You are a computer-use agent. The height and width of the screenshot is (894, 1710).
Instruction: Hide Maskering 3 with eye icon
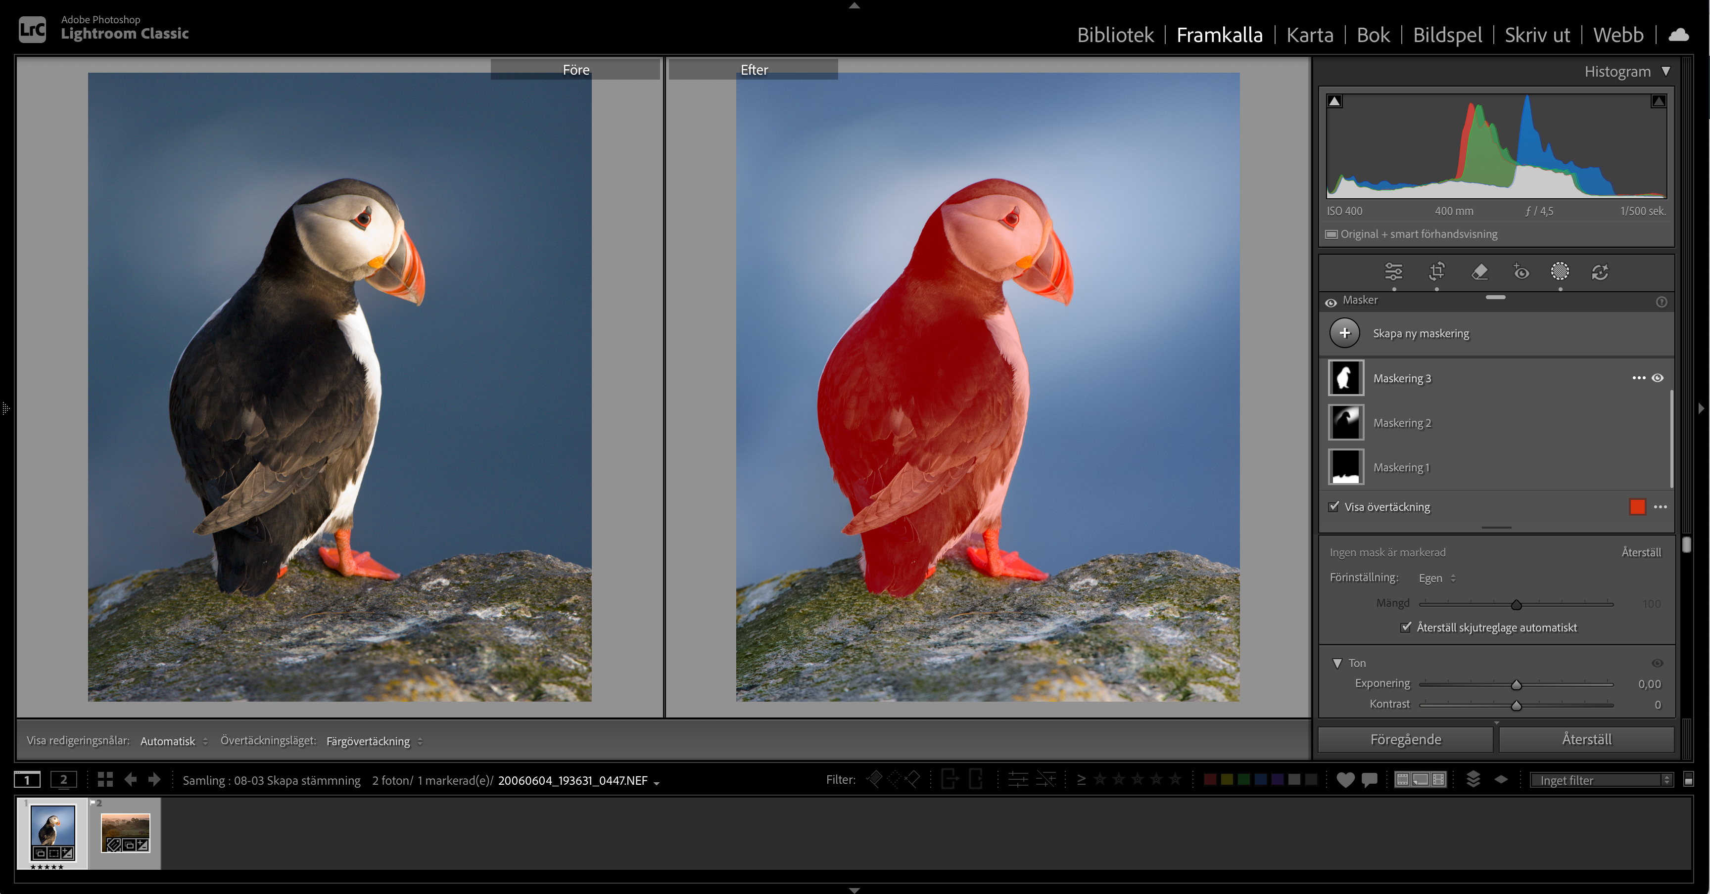click(1658, 378)
